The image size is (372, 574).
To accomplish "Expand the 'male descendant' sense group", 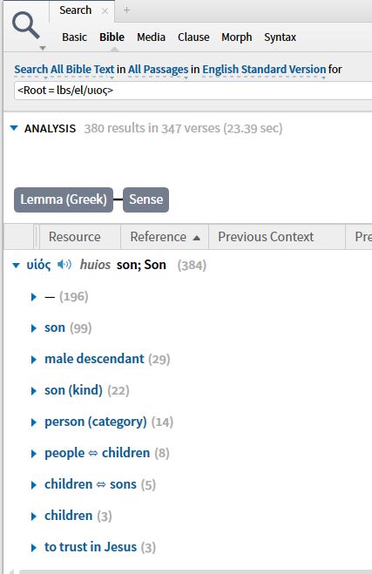I will (x=34, y=360).
